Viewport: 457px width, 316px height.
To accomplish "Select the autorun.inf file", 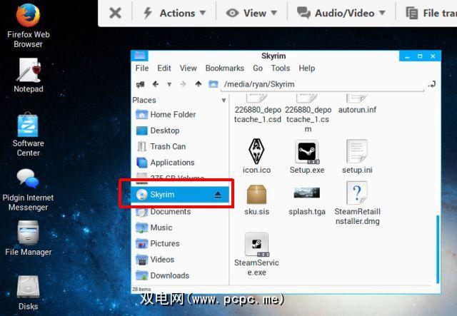I will (357, 102).
